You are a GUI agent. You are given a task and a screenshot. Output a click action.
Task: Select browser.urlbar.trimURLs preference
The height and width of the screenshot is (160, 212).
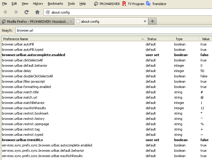(106, 140)
